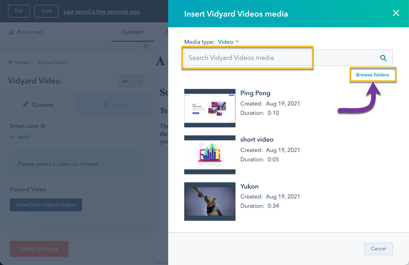Click the Home breadcrumb house icon
This screenshot has width=409, height=265.
pos(10,62)
